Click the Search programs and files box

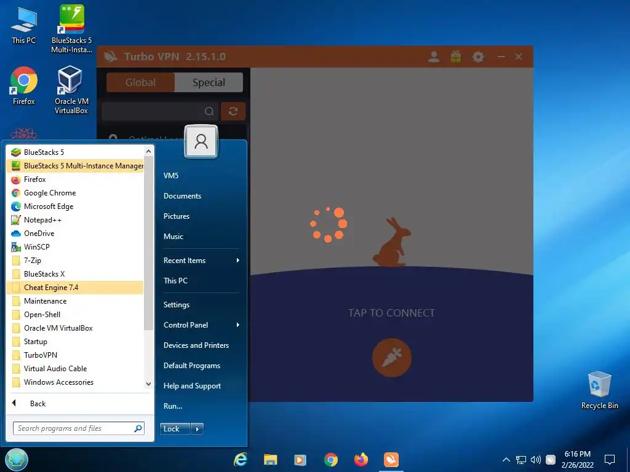coord(78,428)
